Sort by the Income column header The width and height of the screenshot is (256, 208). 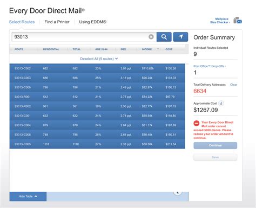pos(147,49)
